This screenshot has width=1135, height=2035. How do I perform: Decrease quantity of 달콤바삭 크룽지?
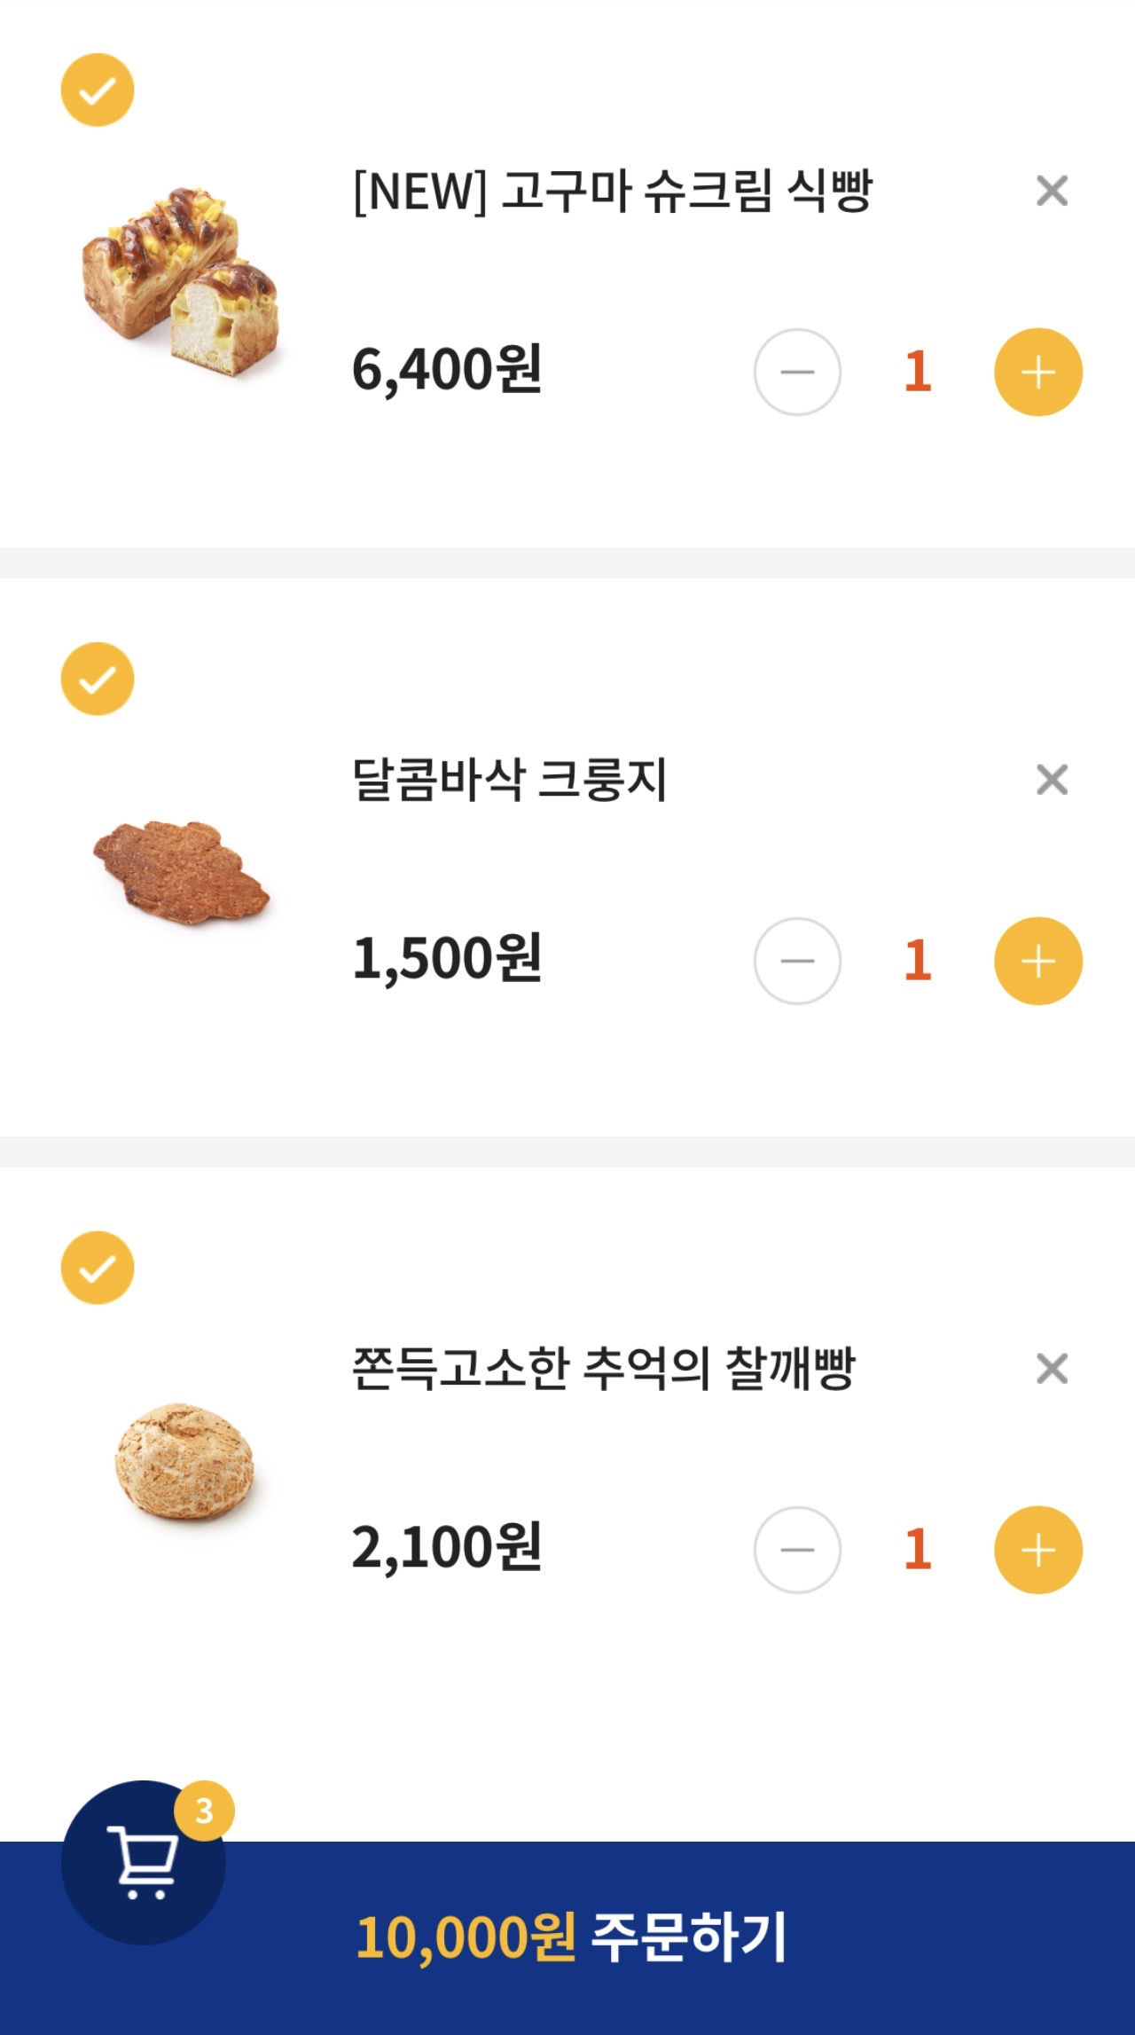797,961
